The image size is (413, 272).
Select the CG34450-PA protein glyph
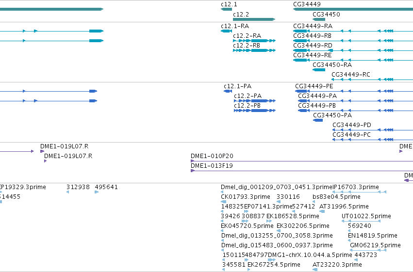[x=318, y=120]
